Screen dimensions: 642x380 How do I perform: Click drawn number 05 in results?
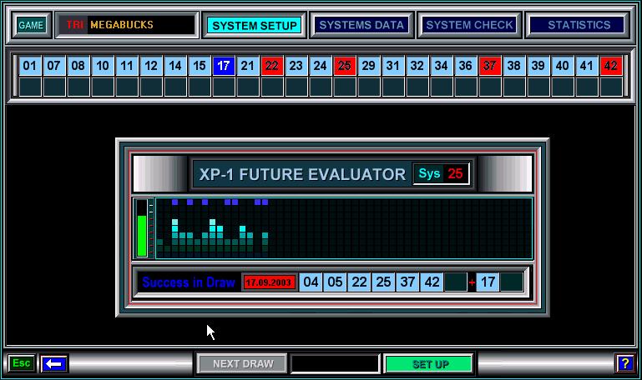(x=335, y=282)
